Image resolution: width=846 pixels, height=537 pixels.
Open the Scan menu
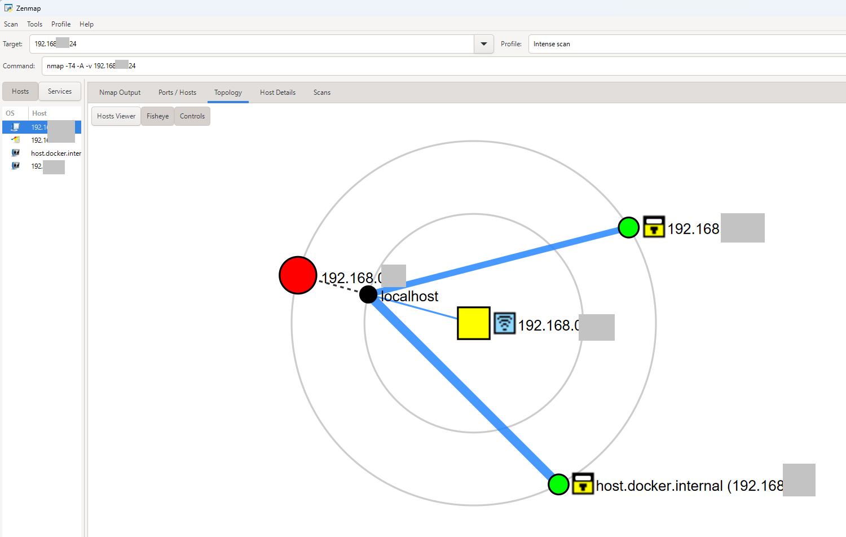[11, 24]
